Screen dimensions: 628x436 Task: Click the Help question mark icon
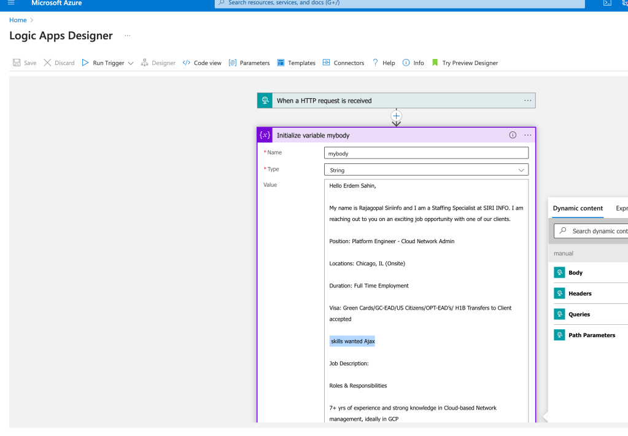375,63
